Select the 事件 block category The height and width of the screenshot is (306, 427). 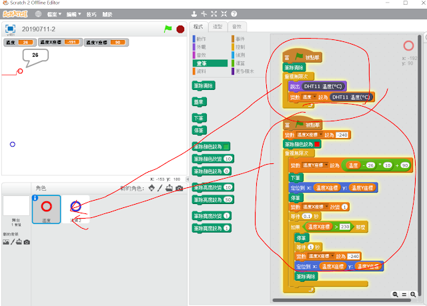pyautogui.click(x=240, y=39)
